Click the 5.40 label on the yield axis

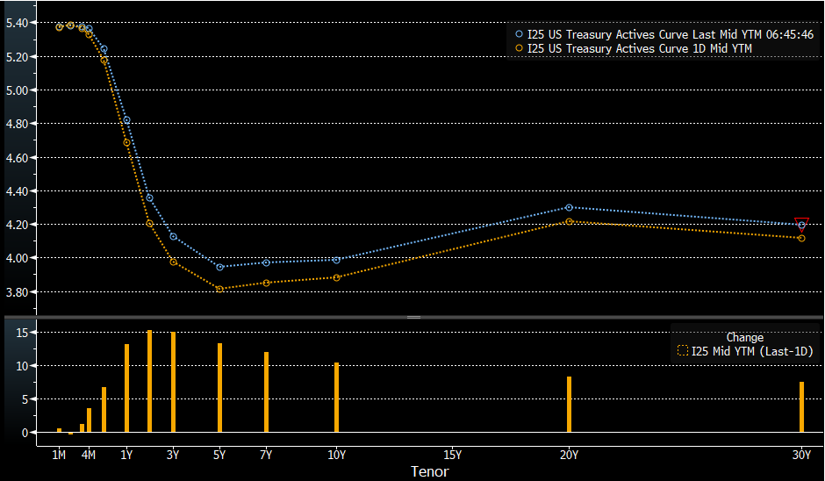point(15,23)
